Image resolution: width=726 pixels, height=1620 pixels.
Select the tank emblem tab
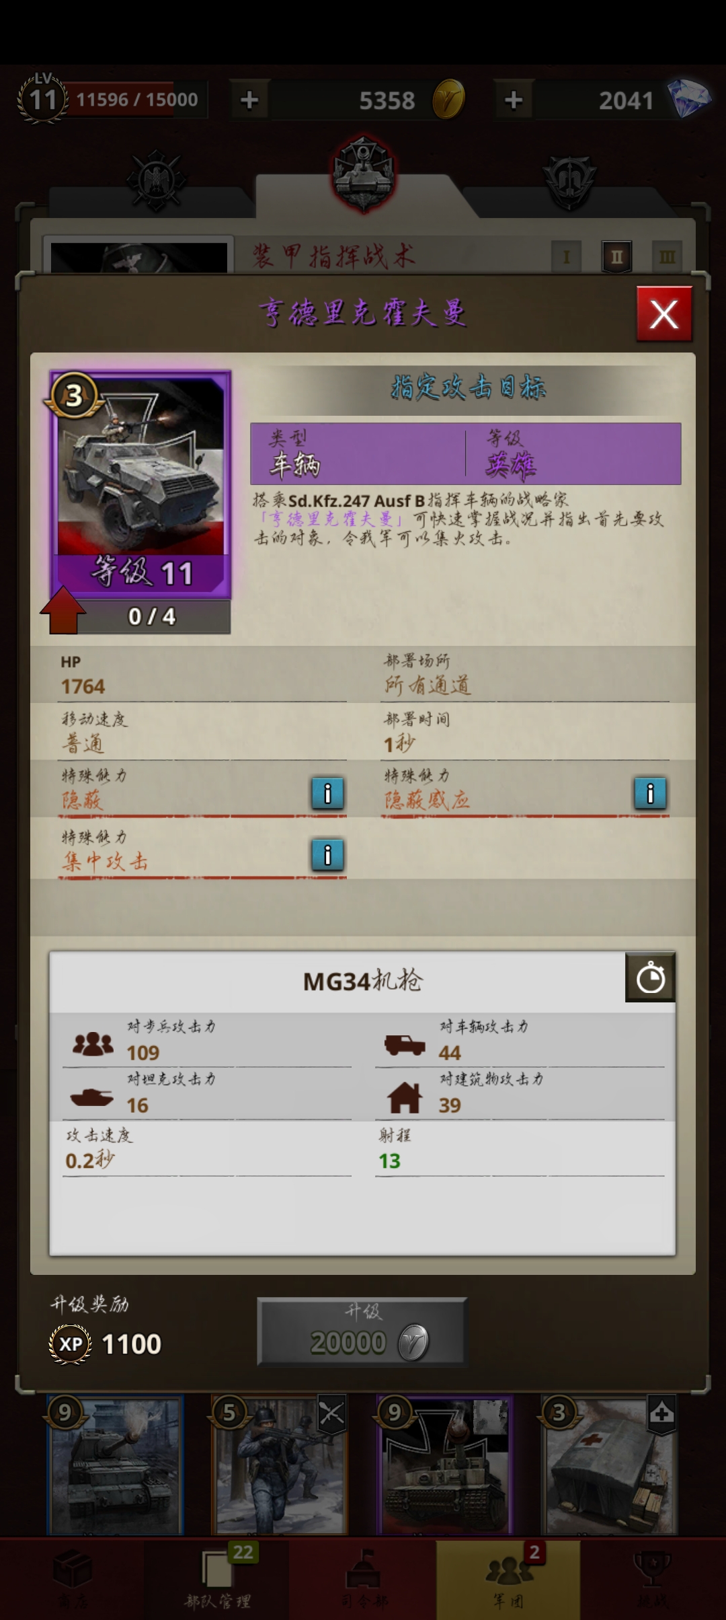click(364, 174)
